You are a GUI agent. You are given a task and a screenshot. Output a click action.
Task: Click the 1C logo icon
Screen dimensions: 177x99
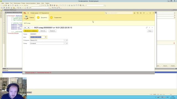[x=25, y=13]
